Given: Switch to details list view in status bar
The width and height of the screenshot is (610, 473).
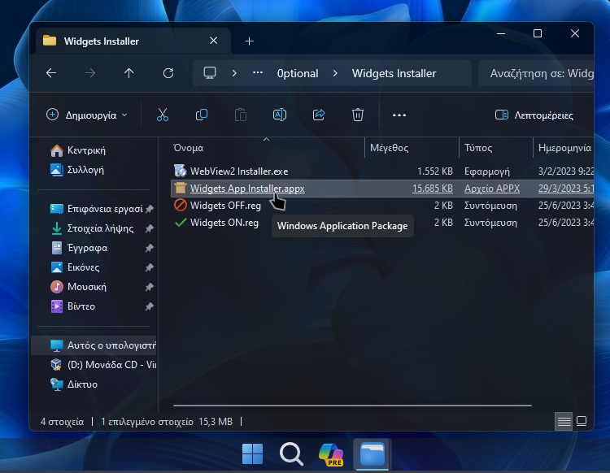Looking at the screenshot, I should [564, 421].
